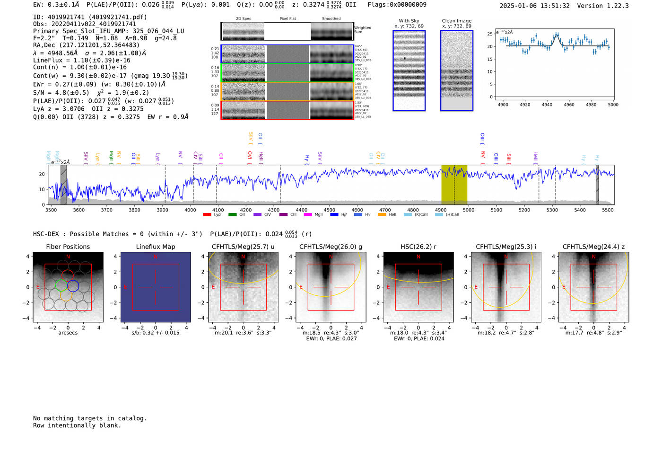Select the green-bordered 2D spectrum fiber row
This screenshot has height=451, width=662.
pyautogui.click(x=287, y=73)
